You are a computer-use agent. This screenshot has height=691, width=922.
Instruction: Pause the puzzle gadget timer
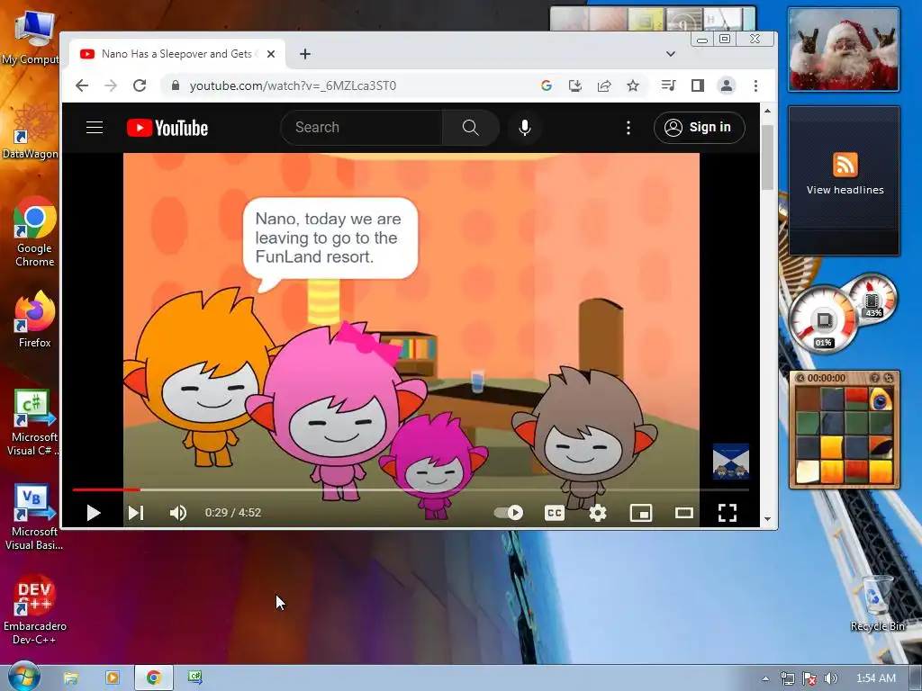tap(800, 378)
